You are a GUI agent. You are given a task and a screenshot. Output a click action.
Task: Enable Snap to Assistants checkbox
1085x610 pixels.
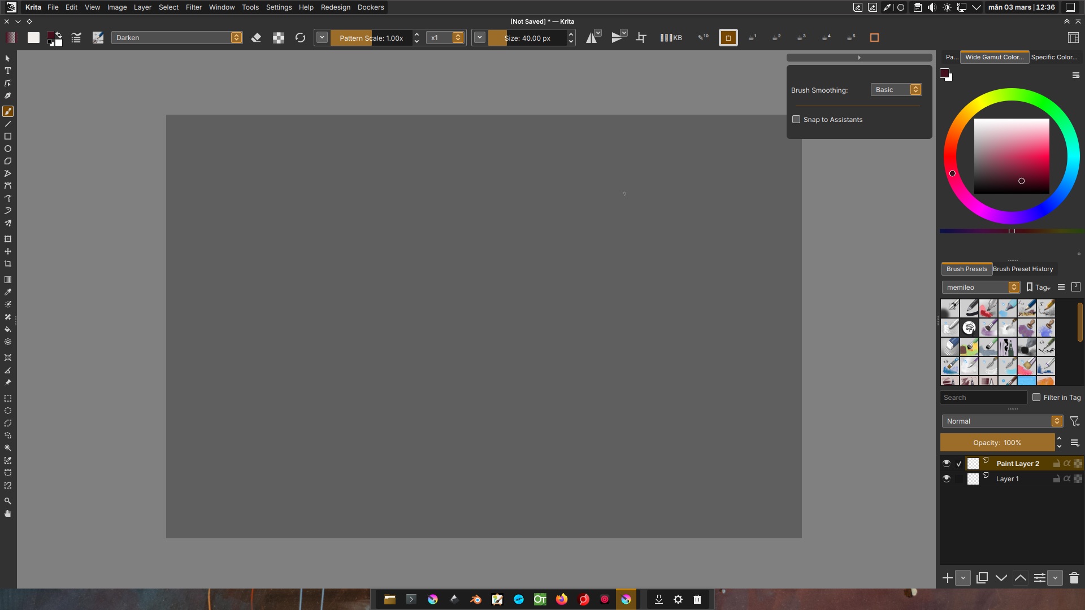[796, 119]
